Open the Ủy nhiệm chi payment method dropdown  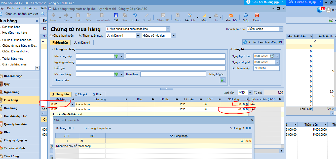pyautogui.click(x=138, y=36)
